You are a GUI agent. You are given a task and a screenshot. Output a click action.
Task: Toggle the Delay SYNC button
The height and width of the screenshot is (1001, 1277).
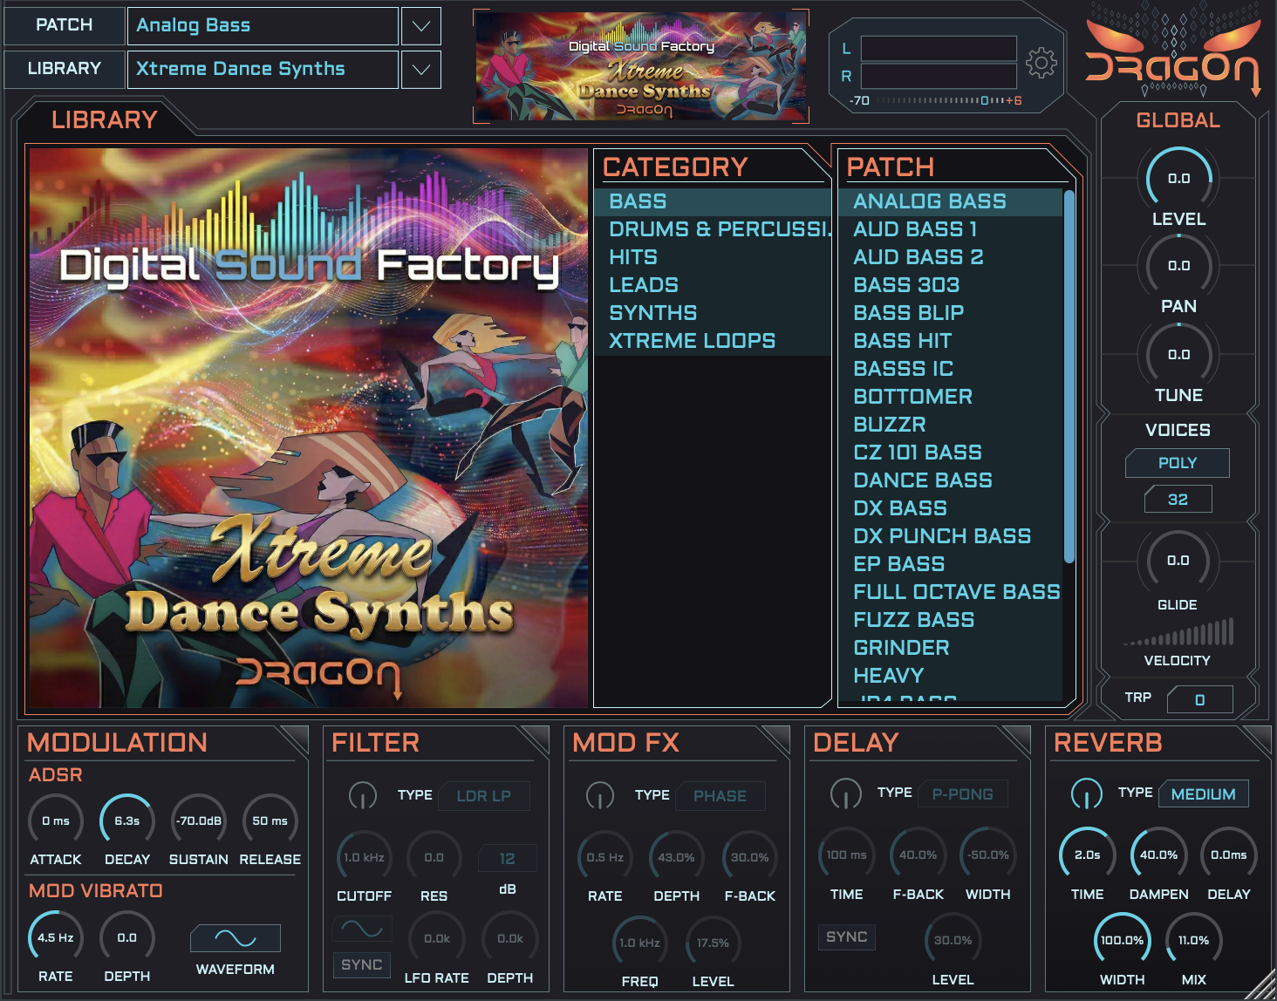coord(846,937)
